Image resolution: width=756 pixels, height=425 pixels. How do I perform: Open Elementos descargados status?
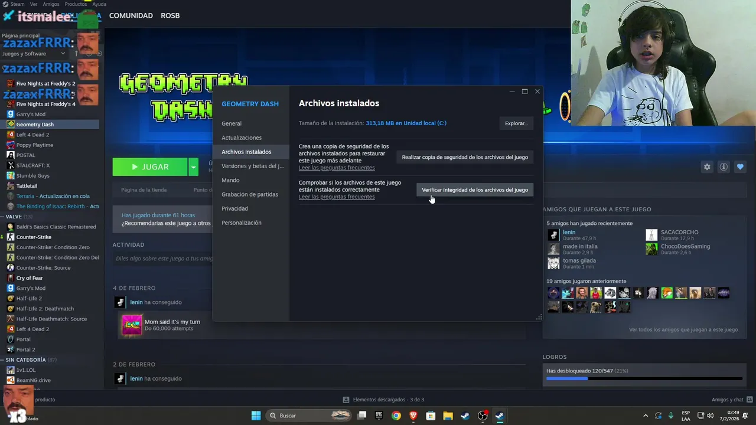(x=383, y=400)
